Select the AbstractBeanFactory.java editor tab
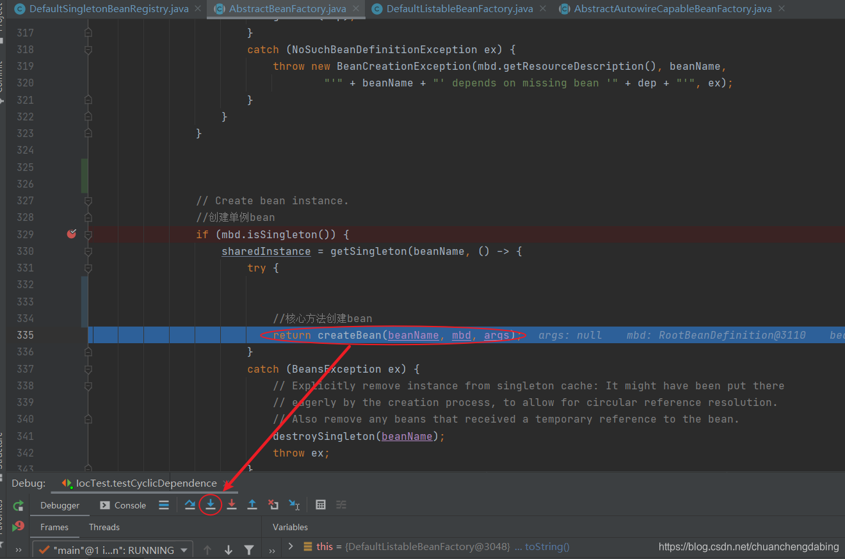 (287, 9)
